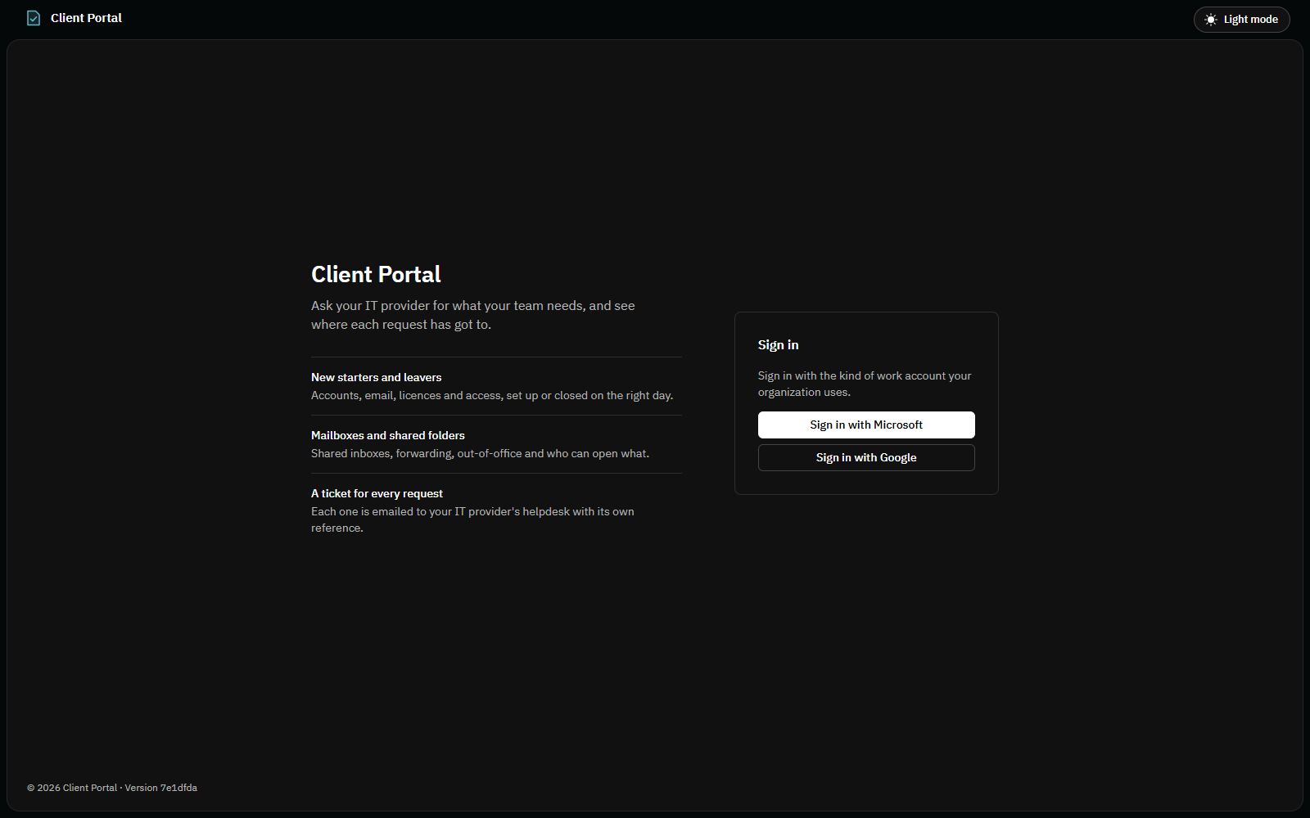Click 'New starters and leavers' title
The image size is (1310, 818).
(x=376, y=377)
